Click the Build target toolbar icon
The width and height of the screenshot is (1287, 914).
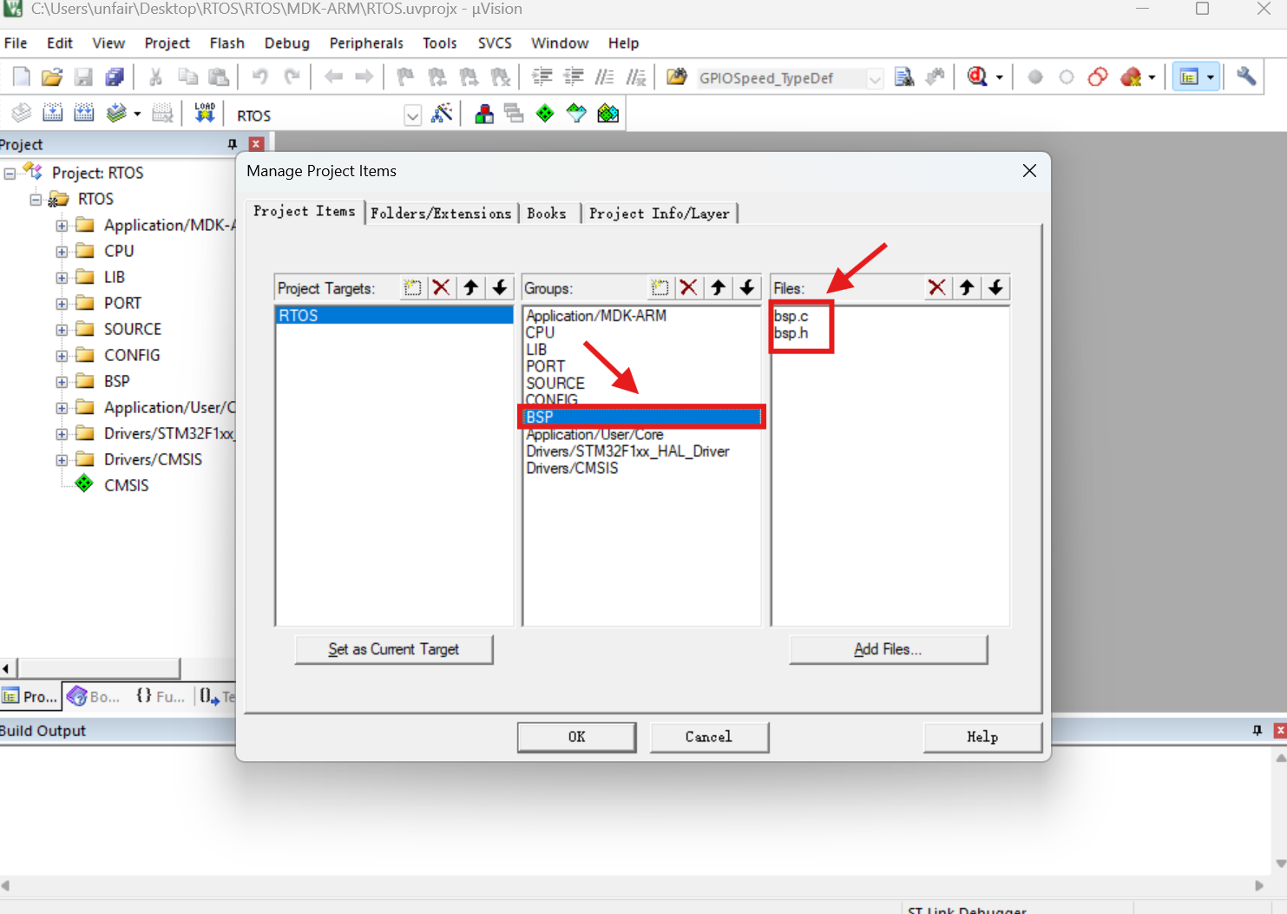53,113
